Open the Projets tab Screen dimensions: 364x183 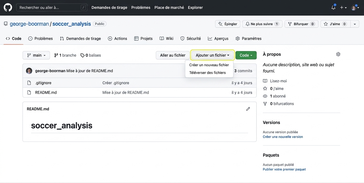(x=143, y=38)
